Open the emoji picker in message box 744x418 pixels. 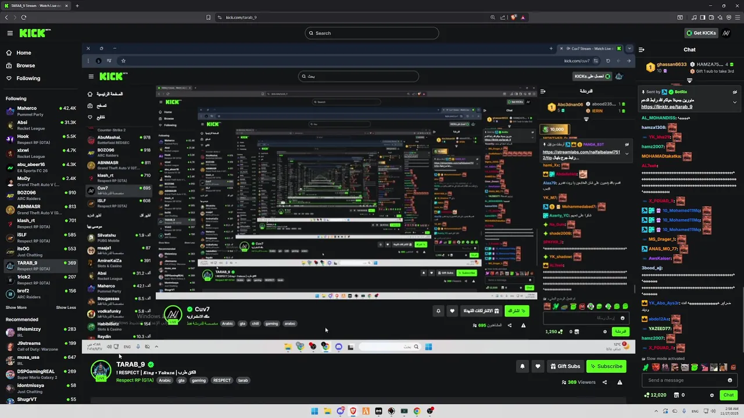click(x=729, y=380)
